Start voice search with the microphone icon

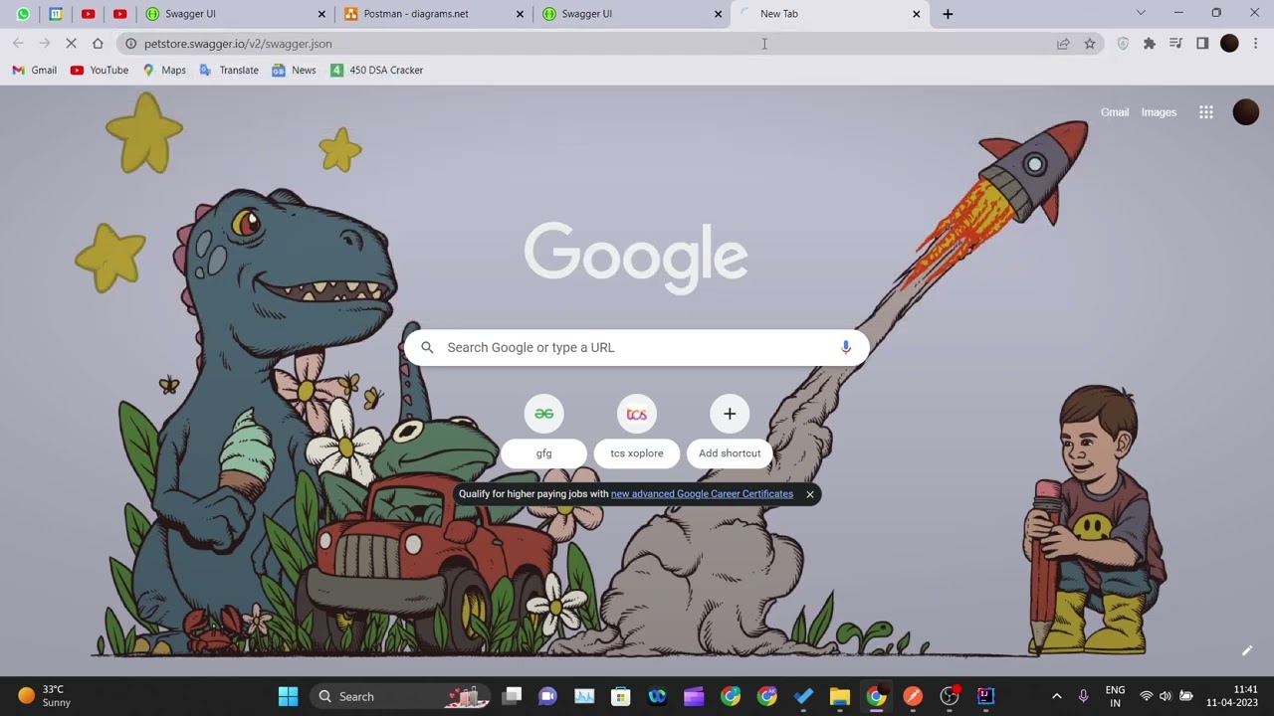click(845, 347)
